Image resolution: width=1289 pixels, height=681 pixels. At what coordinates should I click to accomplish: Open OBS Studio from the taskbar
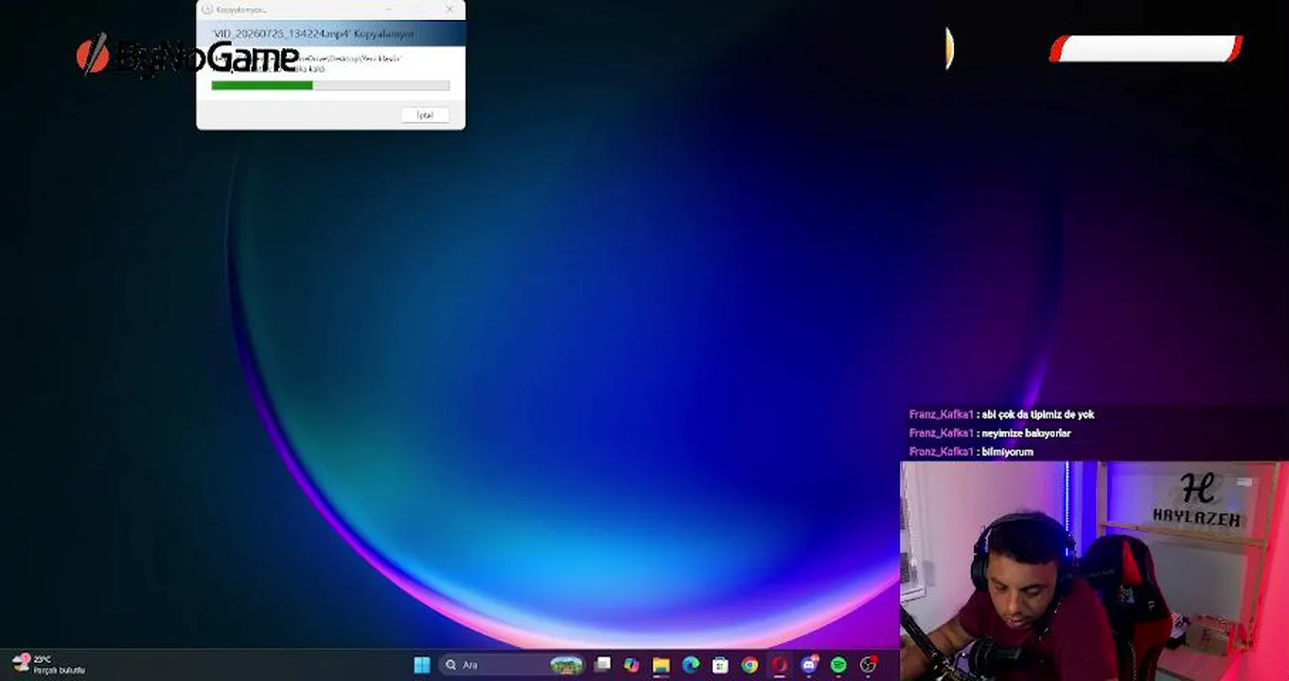point(868,665)
